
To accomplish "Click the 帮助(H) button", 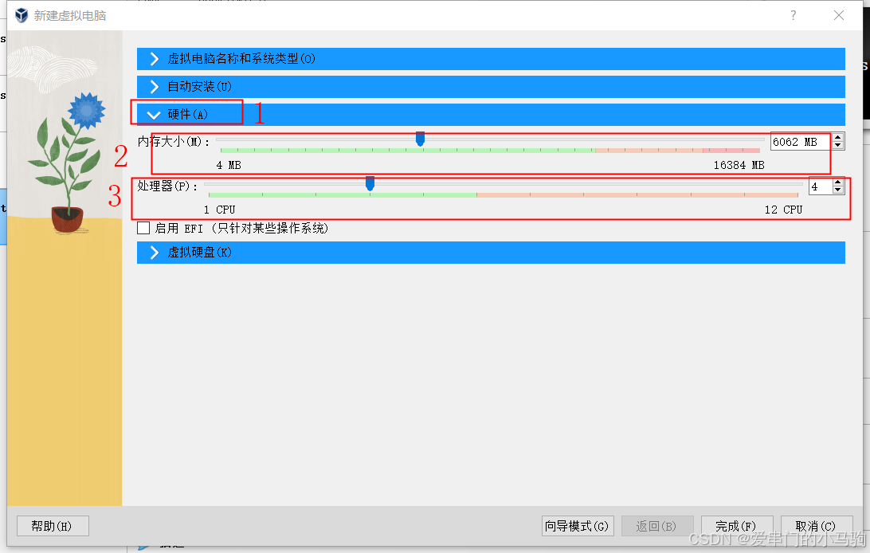I will coord(53,526).
